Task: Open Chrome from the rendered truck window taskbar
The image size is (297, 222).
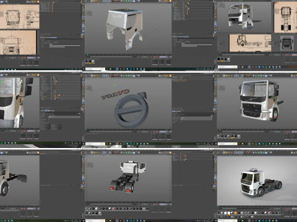Action: [x=273, y=221]
